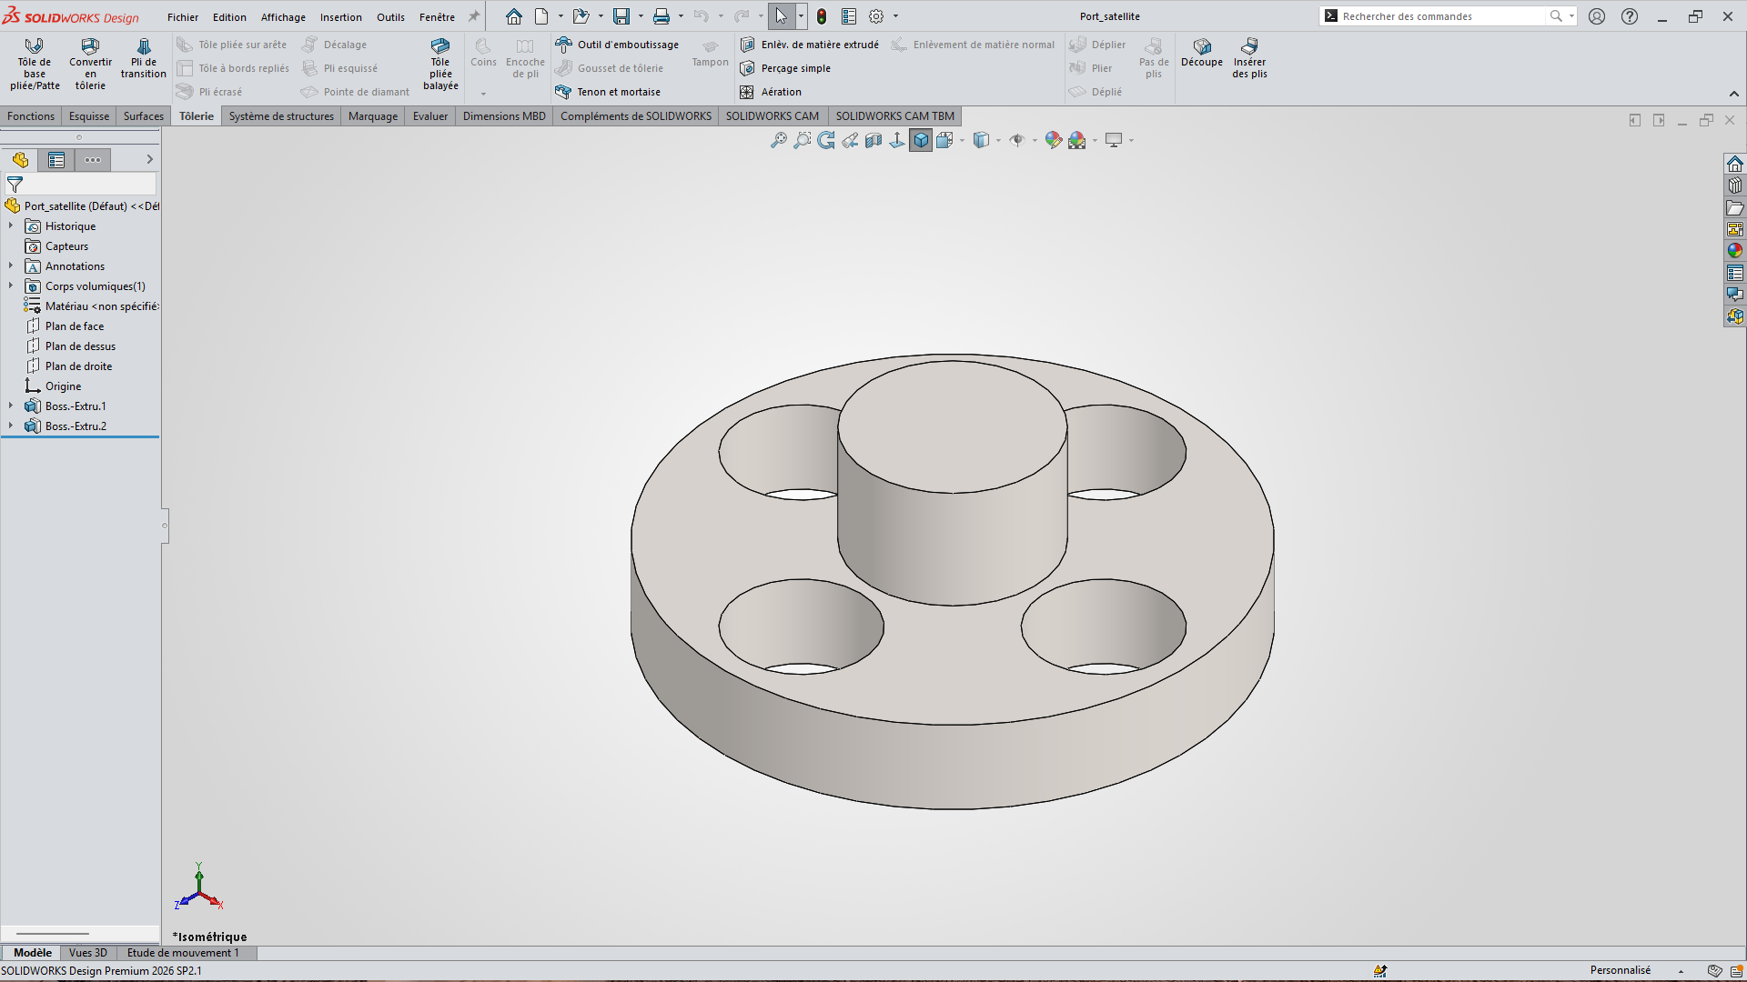This screenshot has height=982, width=1747.
Task: Click the Zoom to fit magnifier icon
Action: (x=779, y=140)
